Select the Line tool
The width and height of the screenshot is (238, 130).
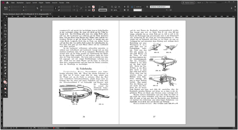click(x=5, y=40)
